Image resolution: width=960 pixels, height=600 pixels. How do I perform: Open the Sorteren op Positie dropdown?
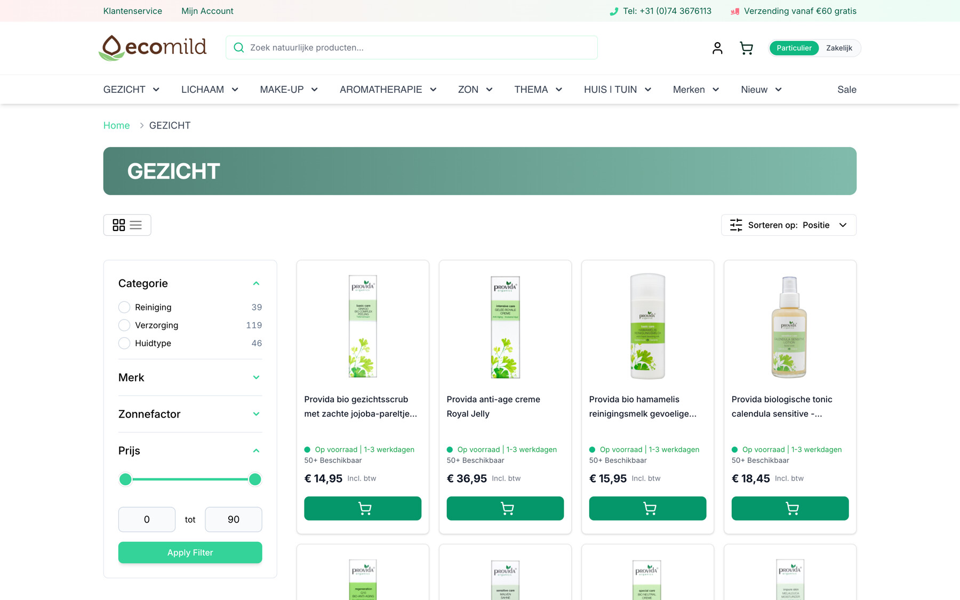pyautogui.click(x=789, y=225)
